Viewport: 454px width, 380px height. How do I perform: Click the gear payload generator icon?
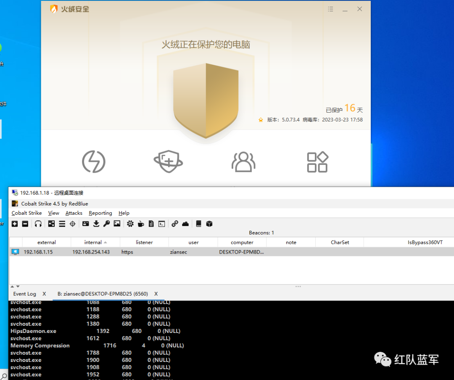pyautogui.click(x=130, y=224)
